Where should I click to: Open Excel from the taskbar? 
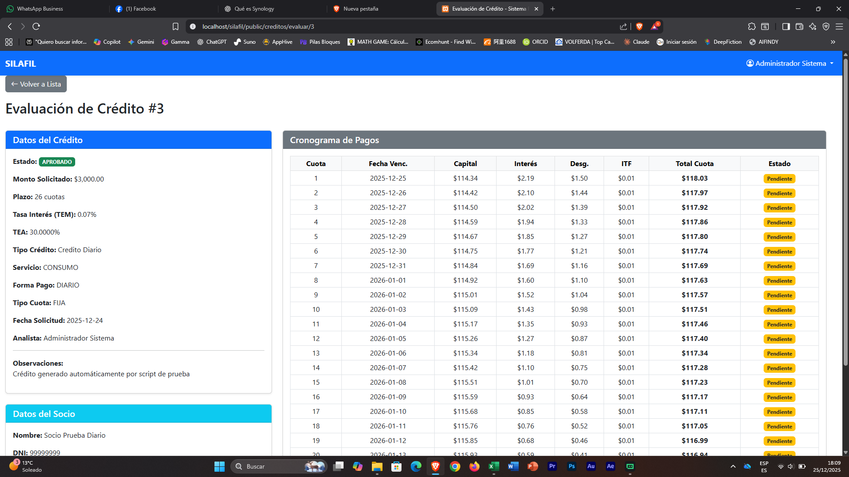tap(493, 466)
